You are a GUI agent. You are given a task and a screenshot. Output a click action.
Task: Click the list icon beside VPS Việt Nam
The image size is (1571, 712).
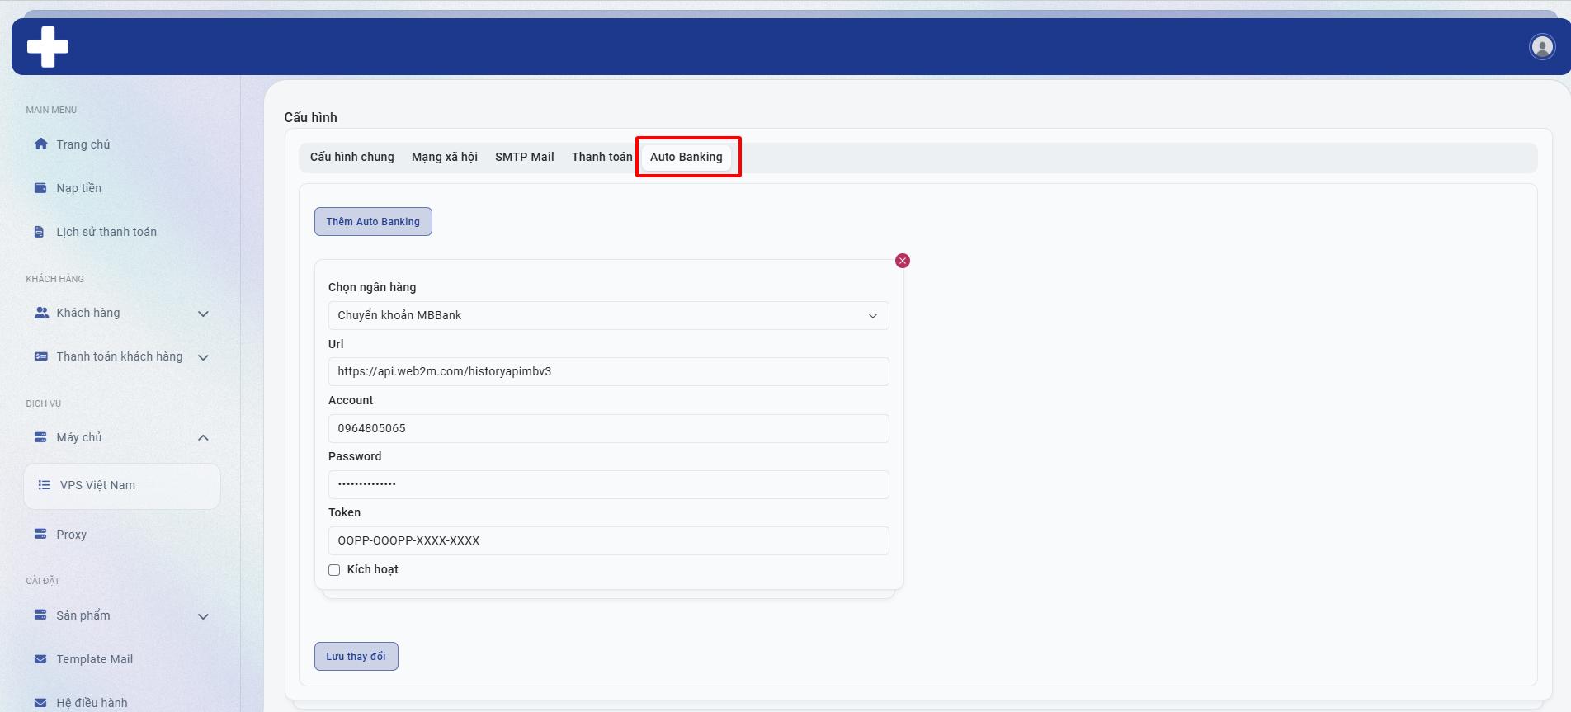pos(45,485)
